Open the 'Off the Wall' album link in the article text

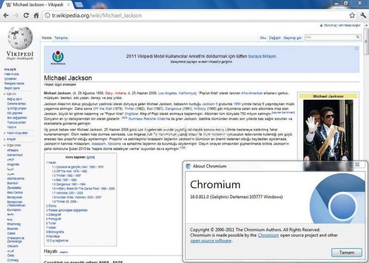pos(103,109)
